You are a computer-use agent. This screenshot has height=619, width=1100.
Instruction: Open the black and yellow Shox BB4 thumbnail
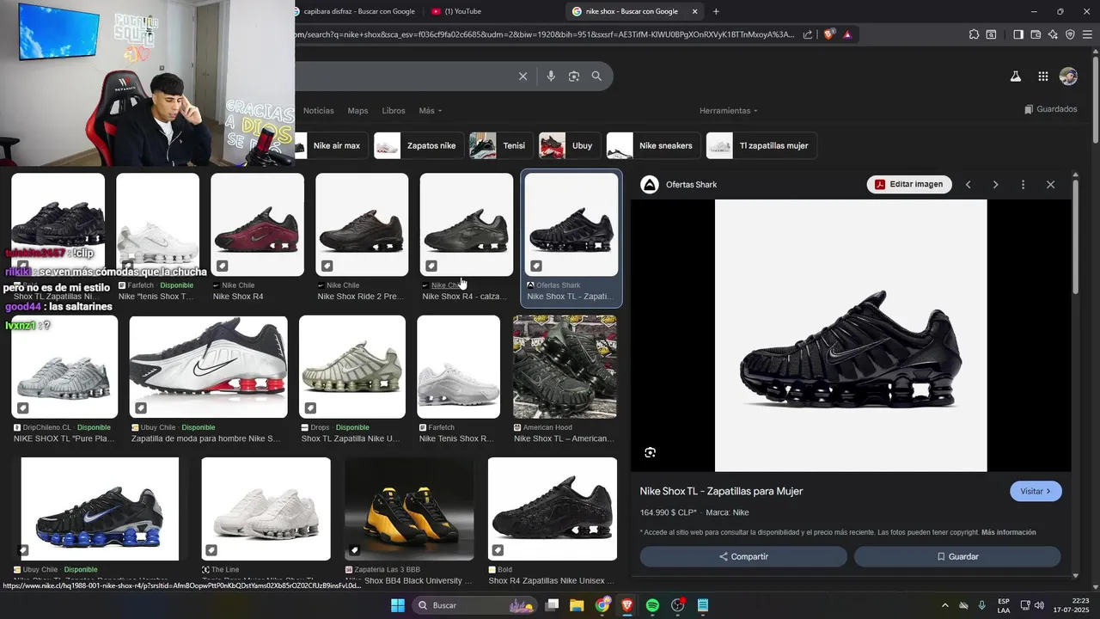tap(409, 509)
